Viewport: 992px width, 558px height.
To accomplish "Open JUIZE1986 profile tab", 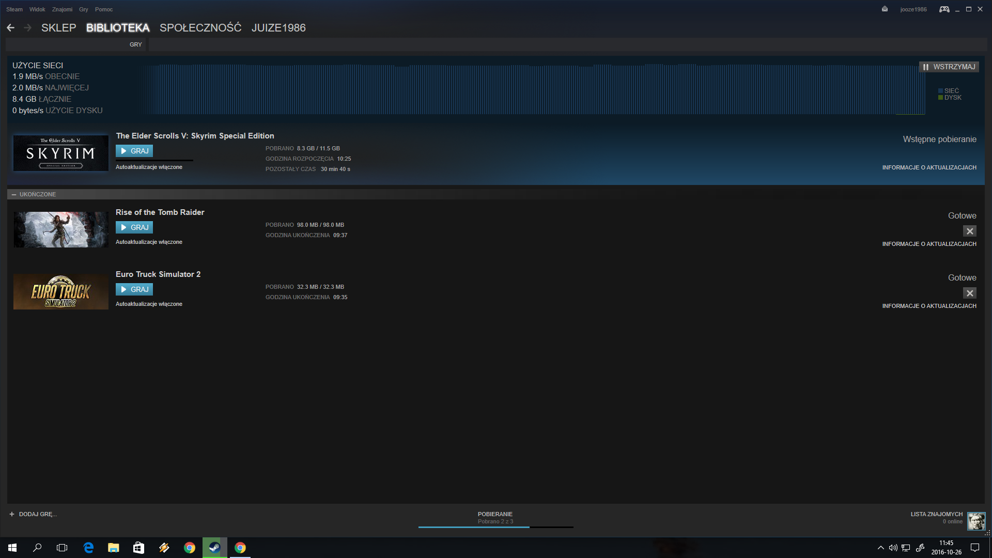I will (278, 28).
